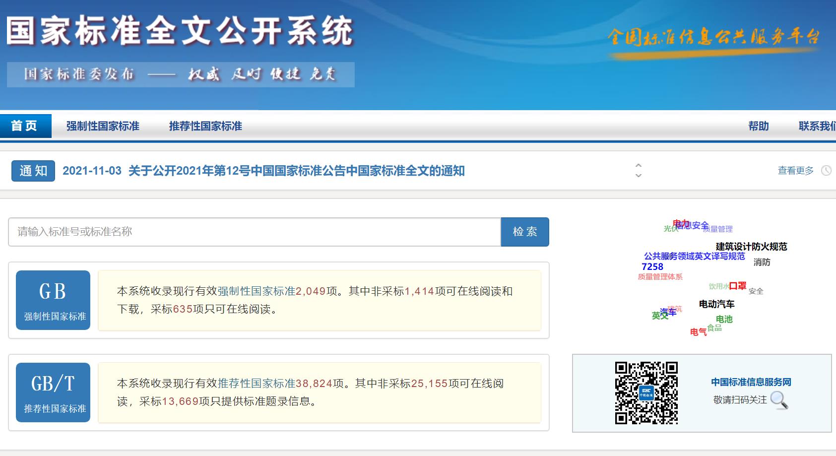Click the 25,155 readable count

[430, 384]
